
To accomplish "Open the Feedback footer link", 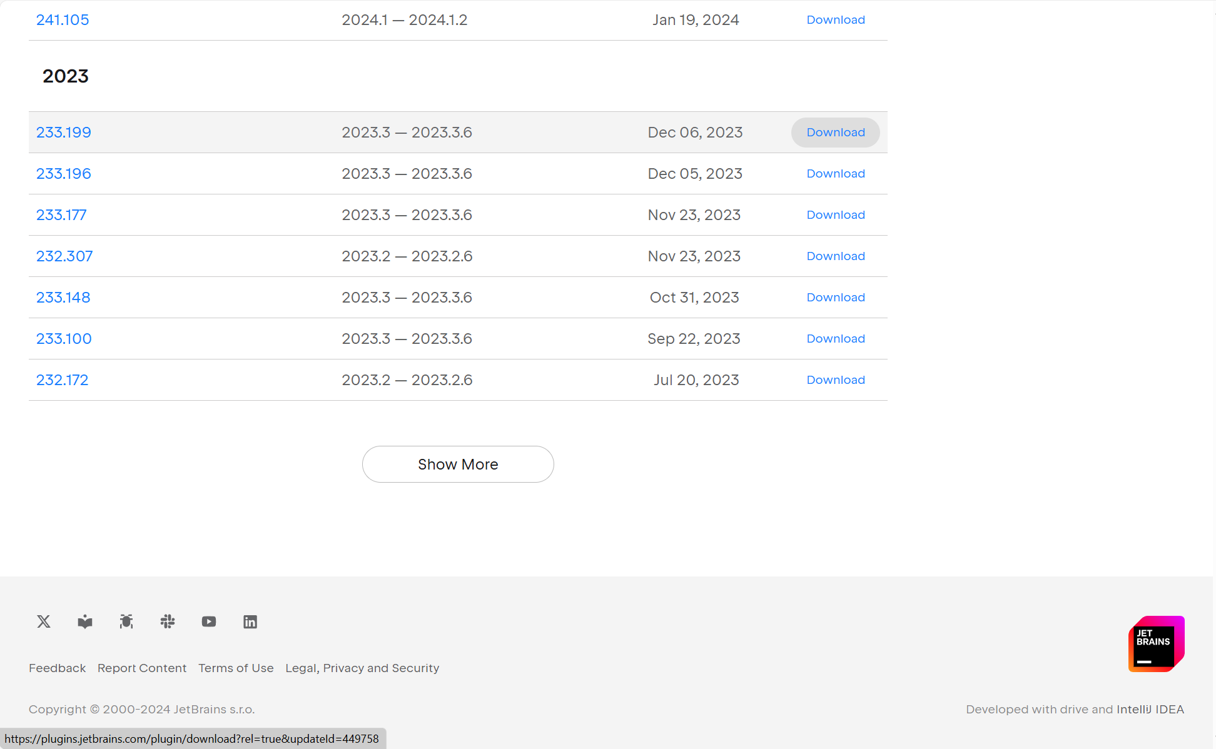I will click(x=57, y=668).
